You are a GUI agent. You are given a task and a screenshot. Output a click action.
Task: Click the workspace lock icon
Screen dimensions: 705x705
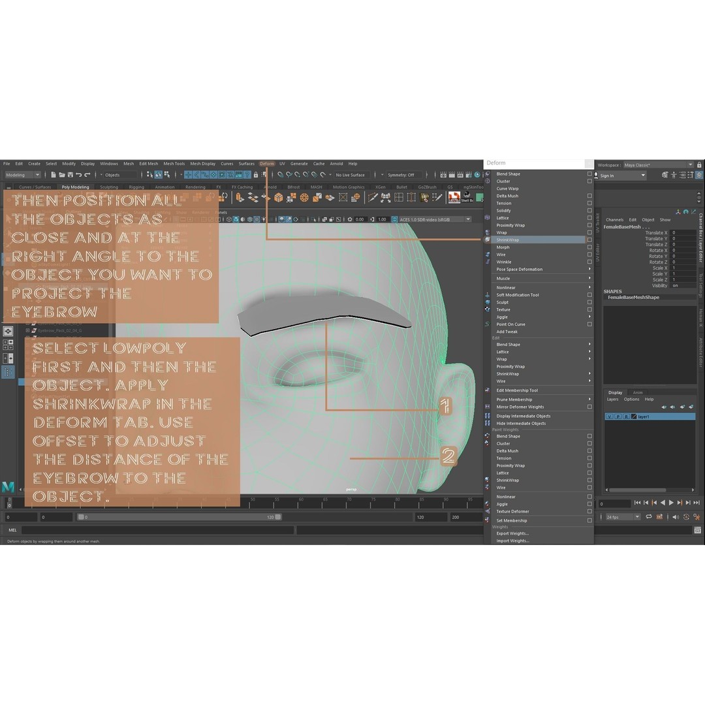tap(699, 165)
